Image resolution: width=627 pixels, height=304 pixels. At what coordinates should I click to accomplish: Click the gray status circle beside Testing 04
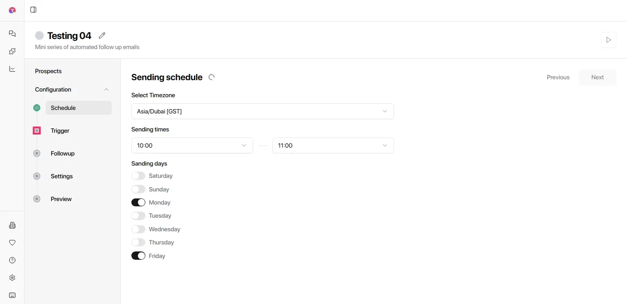pos(39,35)
